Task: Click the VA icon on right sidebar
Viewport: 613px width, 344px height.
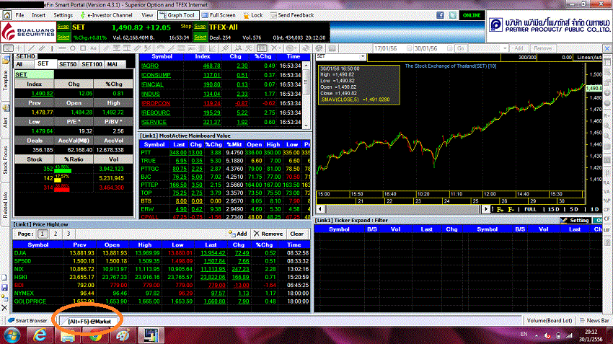Action: click(607, 192)
